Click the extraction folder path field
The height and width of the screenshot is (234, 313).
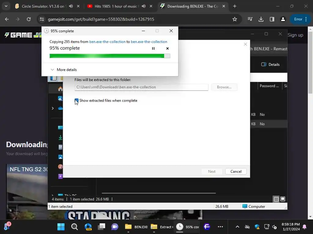(x=141, y=87)
